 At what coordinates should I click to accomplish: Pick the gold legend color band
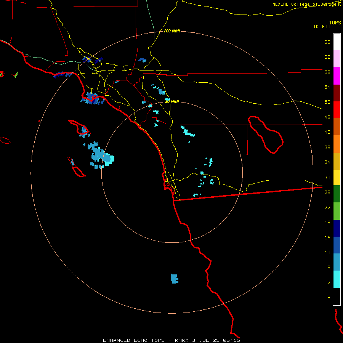[337, 161]
